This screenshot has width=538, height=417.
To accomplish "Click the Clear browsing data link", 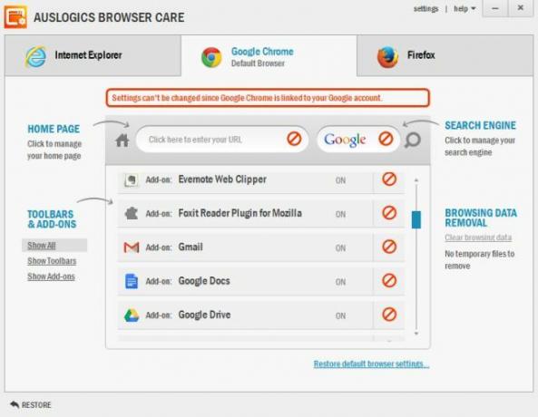I will click(478, 238).
